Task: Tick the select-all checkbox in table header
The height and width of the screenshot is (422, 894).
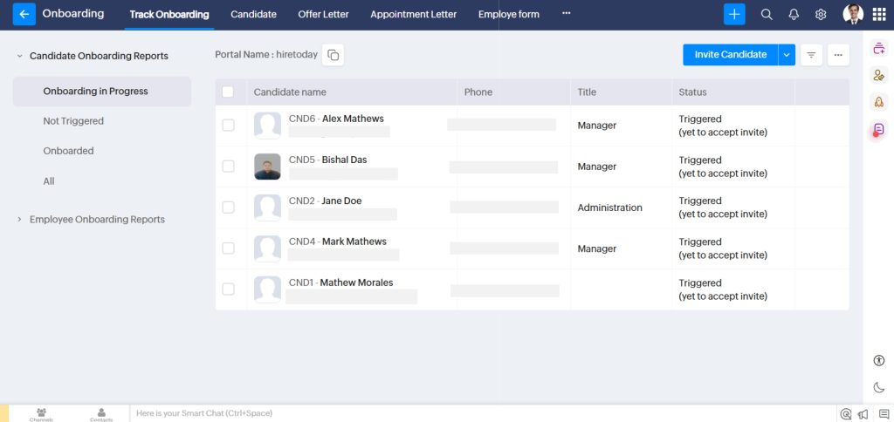Action: [228, 92]
